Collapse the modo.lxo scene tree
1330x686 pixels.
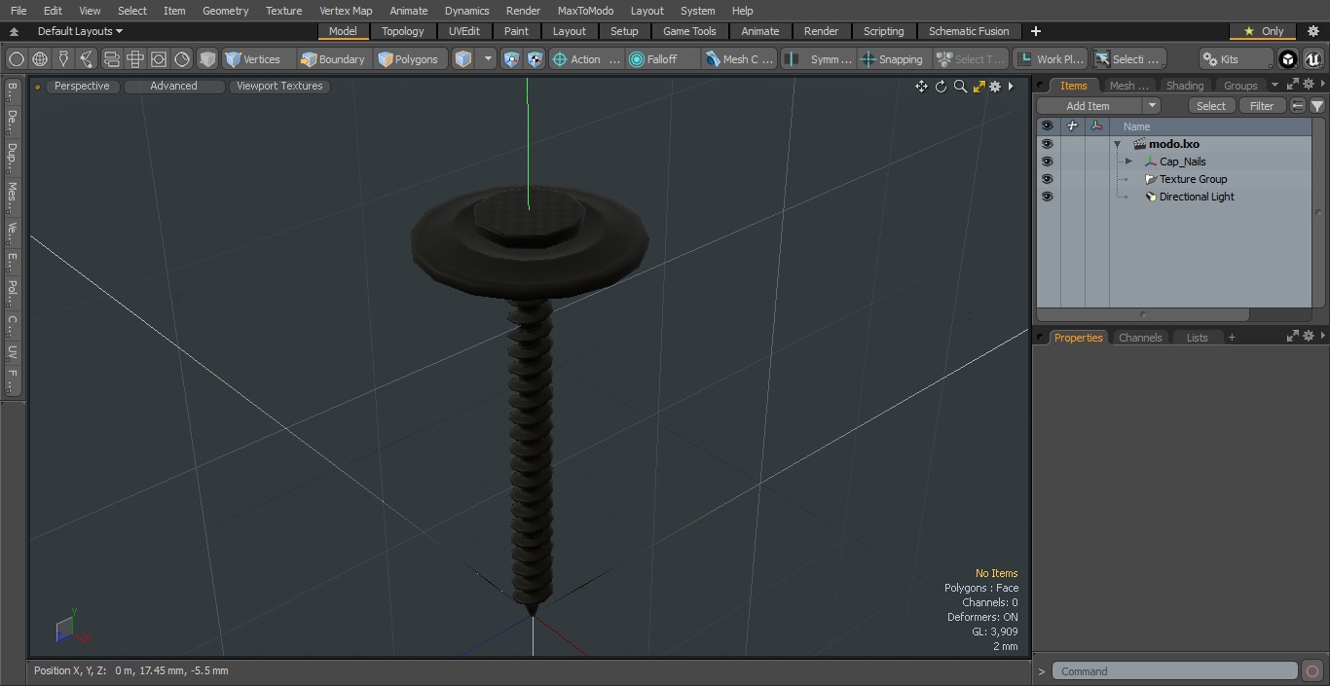click(1117, 144)
